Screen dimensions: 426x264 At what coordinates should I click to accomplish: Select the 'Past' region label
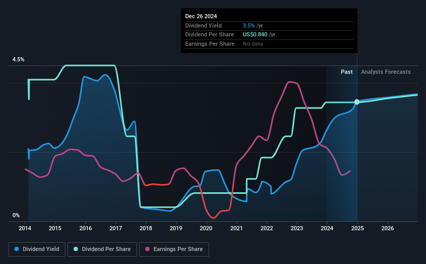[x=347, y=72]
